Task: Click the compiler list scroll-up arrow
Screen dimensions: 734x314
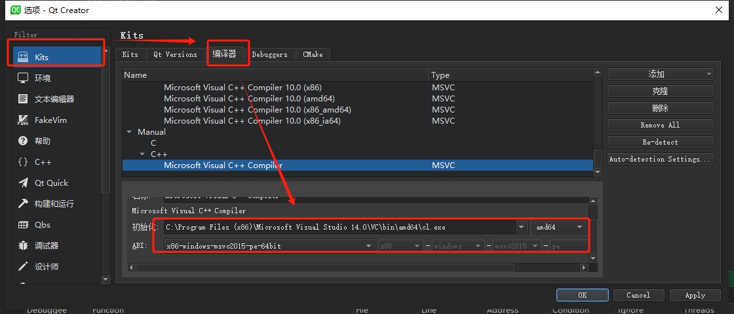Action: (598, 73)
